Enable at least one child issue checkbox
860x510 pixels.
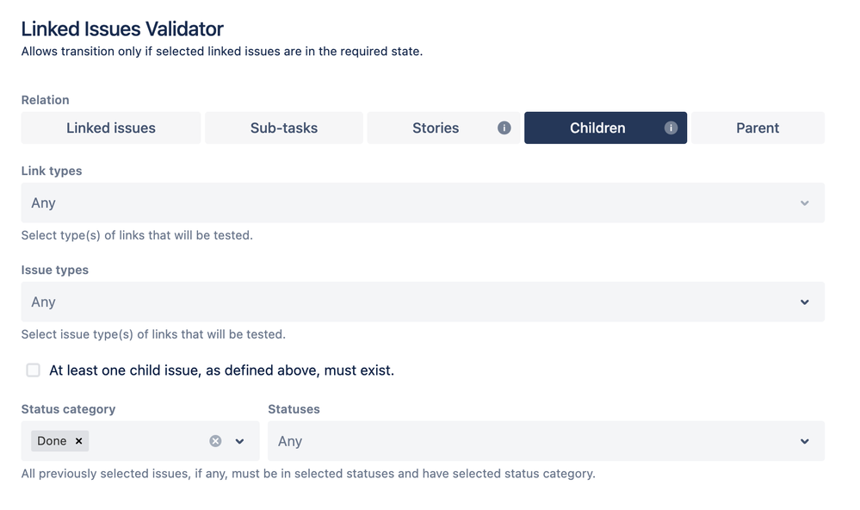[34, 370]
